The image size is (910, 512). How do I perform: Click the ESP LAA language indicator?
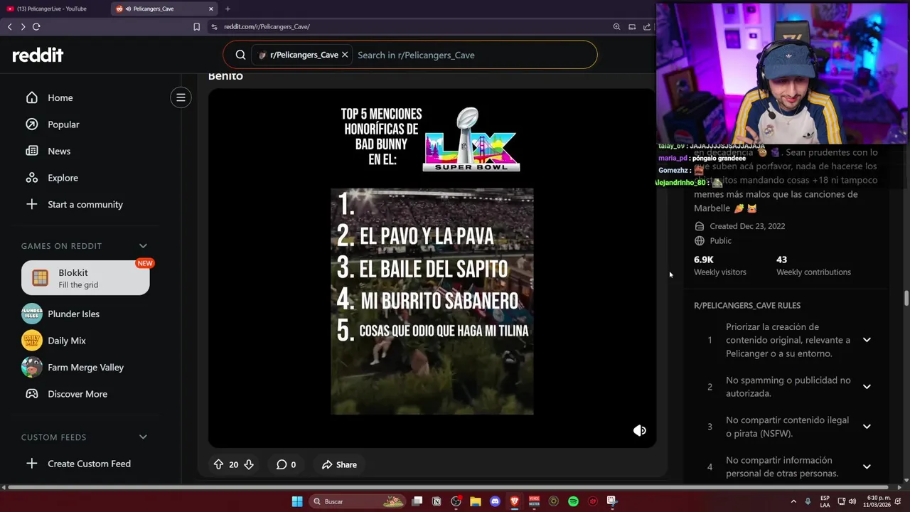point(825,501)
